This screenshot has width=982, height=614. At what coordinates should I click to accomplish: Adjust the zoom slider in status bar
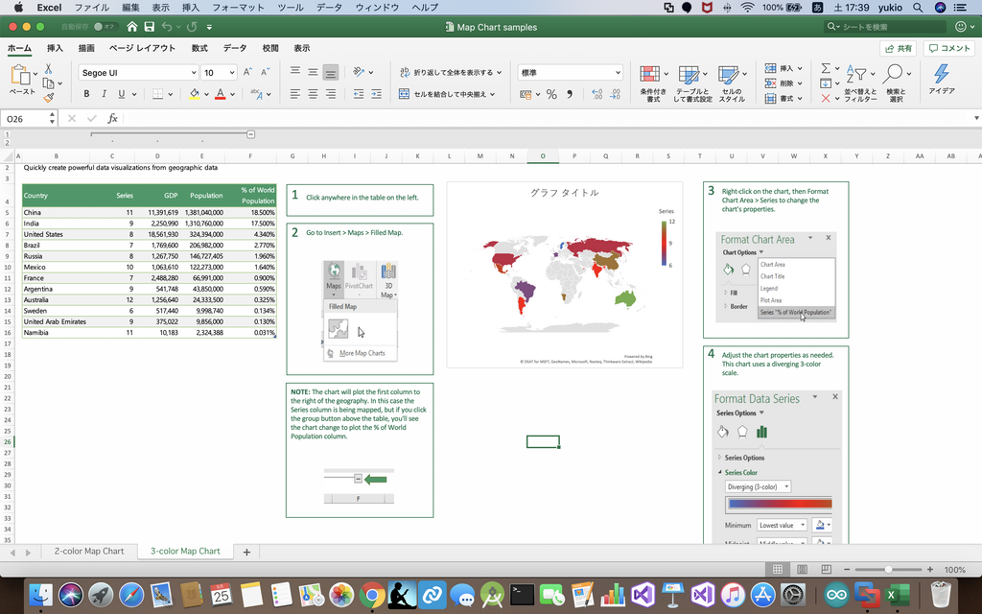pos(889,570)
